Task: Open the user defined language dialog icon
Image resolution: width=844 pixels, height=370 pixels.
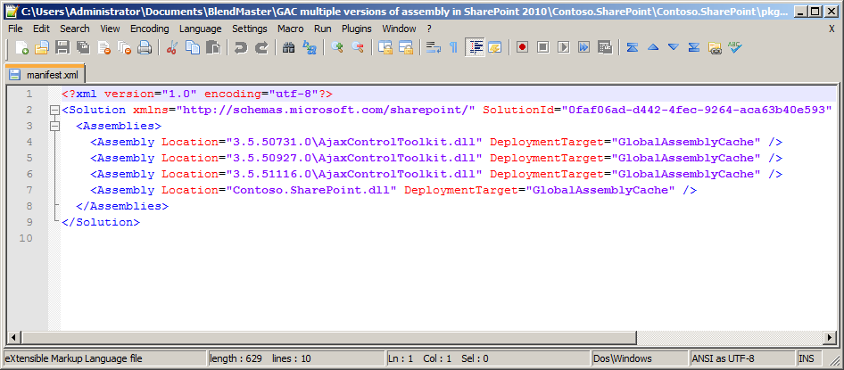Action: click(494, 48)
